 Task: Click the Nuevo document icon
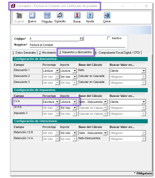pyautogui.click(x=32, y=16)
